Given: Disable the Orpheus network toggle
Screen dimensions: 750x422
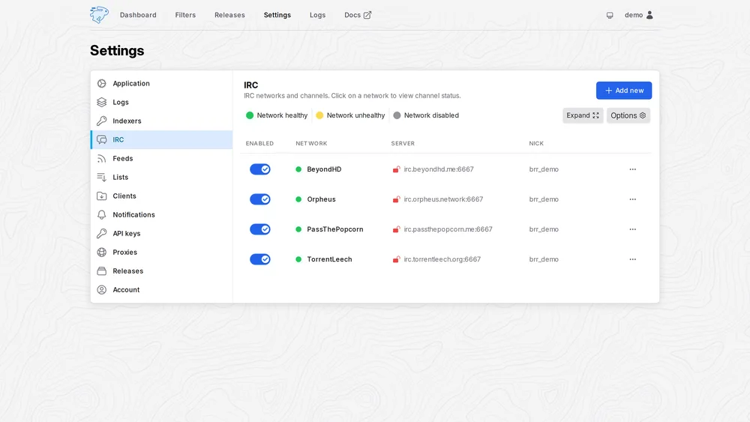Looking at the screenshot, I should [x=260, y=199].
